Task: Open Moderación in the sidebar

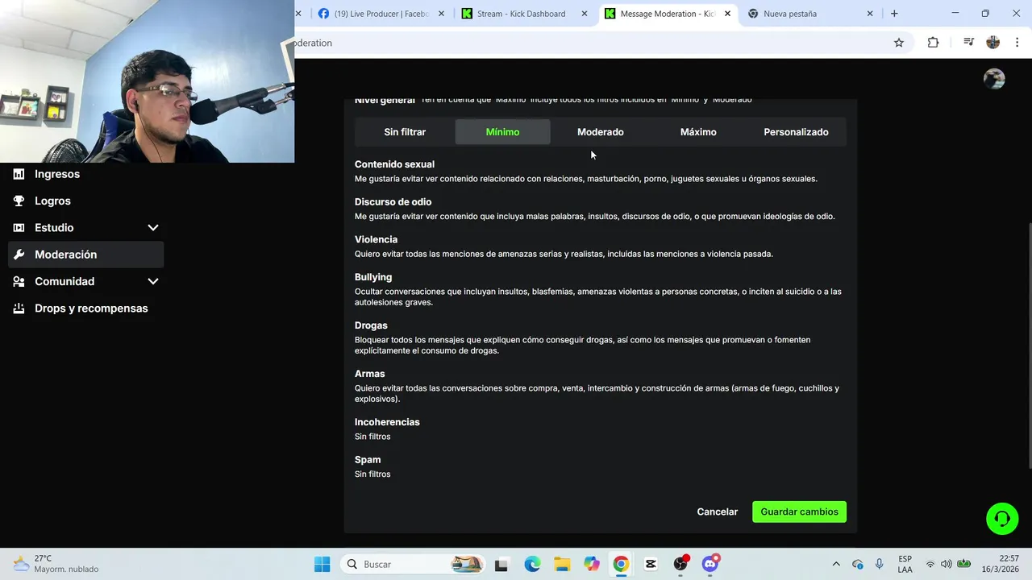Action: pyautogui.click(x=86, y=255)
